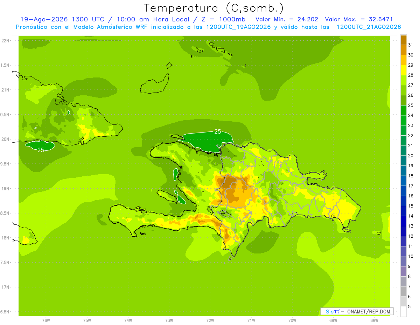420x325 pixels.
Task: Click the '20N' latitude axis label
Action: [x=5, y=139]
